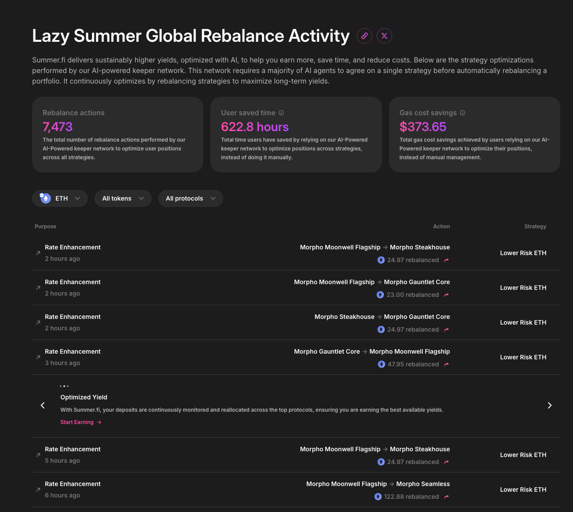Click Lower Risk ETH in the 6 hours ago row
Viewport: 573px width, 512px height.
pyautogui.click(x=523, y=490)
